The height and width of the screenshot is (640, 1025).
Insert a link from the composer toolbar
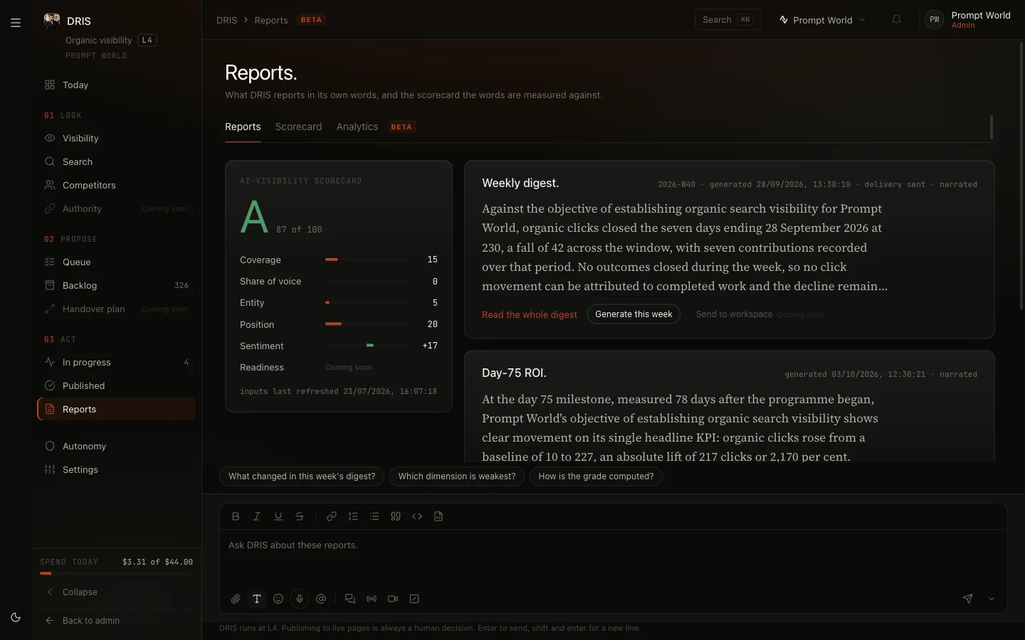pos(332,516)
